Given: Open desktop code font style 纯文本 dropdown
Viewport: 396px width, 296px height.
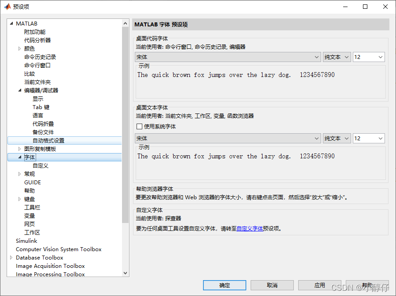Looking at the screenshot, I should tap(337, 57).
